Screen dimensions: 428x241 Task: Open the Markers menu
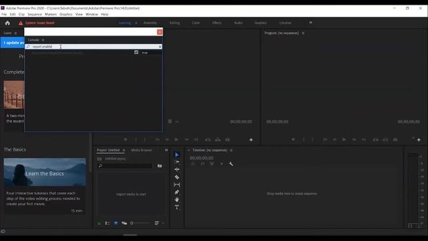click(51, 14)
